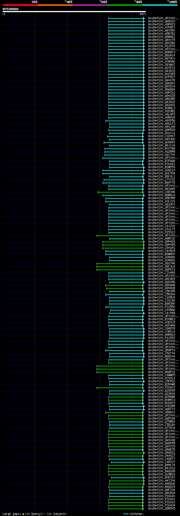
Task: Click the query end position 442
Action: tap(142, 14)
